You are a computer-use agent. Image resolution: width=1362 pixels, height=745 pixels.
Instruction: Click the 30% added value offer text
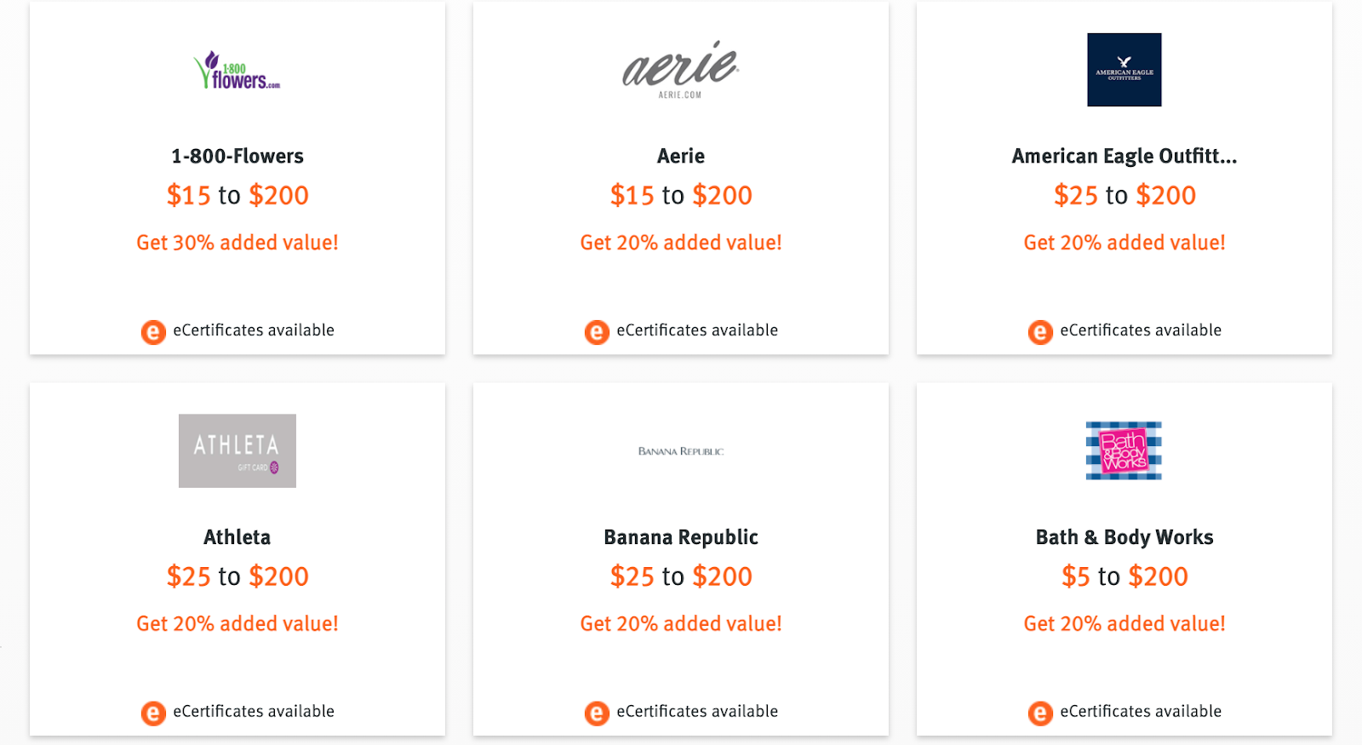[237, 243]
